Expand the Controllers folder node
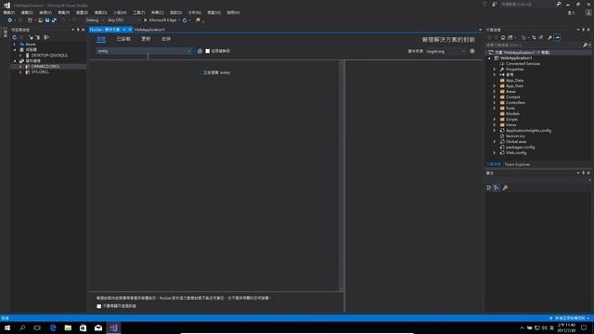The width and height of the screenshot is (594, 334). pyautogui.click(x=495, y=103)
